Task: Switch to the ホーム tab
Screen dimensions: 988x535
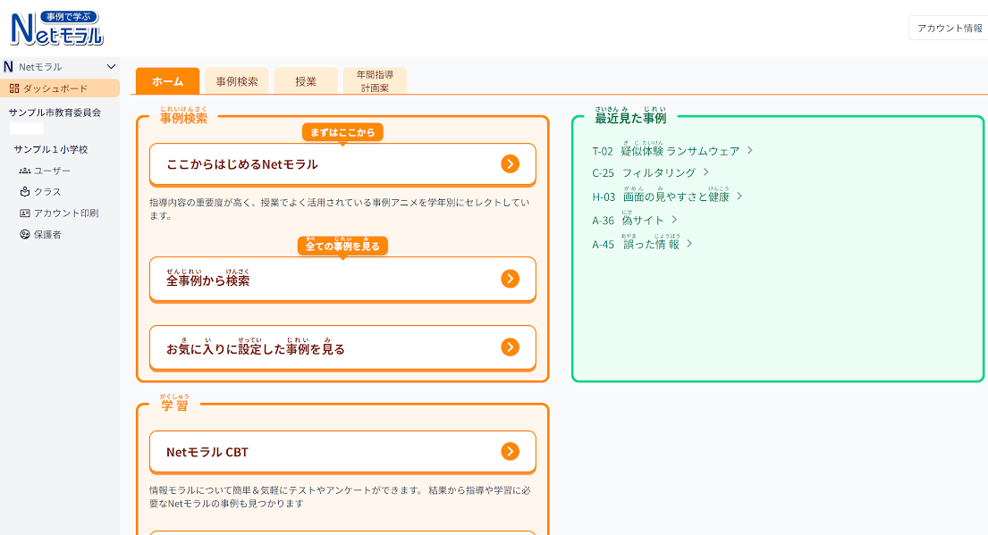Action: coord(167,81)
